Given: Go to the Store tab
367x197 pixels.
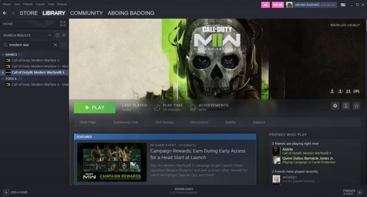Looking at the screenshot, I should coord(28,13).
